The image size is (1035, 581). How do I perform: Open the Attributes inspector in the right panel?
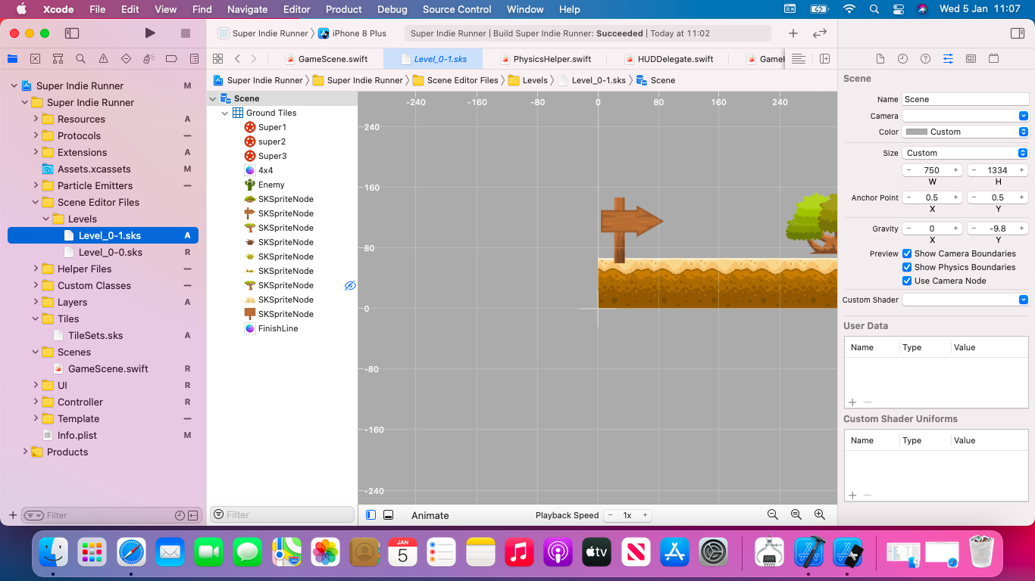click(947, 58)
